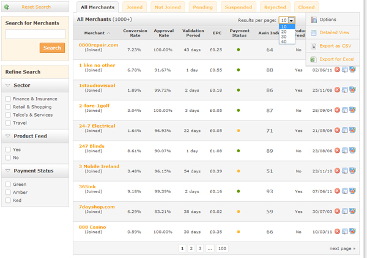Enable the Green payment status filter
367x258 pixels.
click(8, 184)
